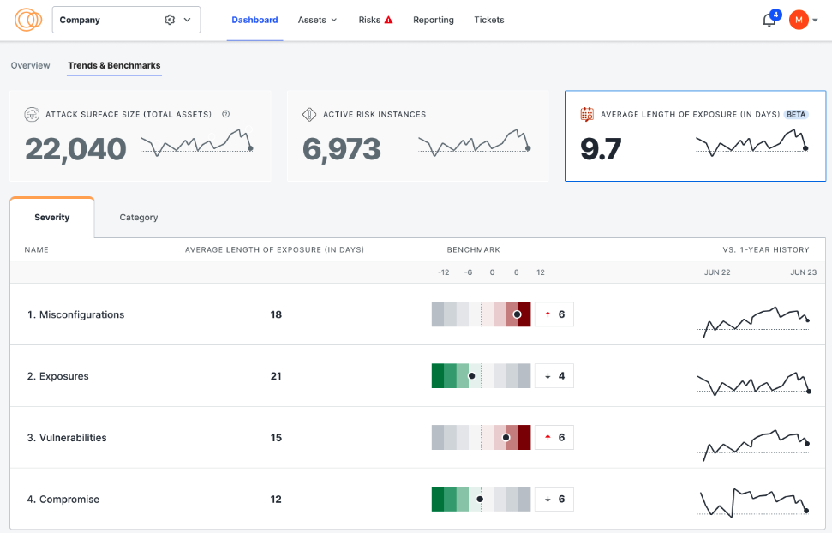Screen dimensions: 832x533
Task: Click the Compromise 1-year history sparkline
Action: 754,502
